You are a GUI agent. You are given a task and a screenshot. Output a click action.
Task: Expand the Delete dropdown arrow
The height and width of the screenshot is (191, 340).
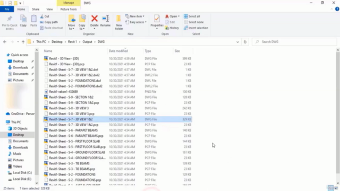point(95,29)
